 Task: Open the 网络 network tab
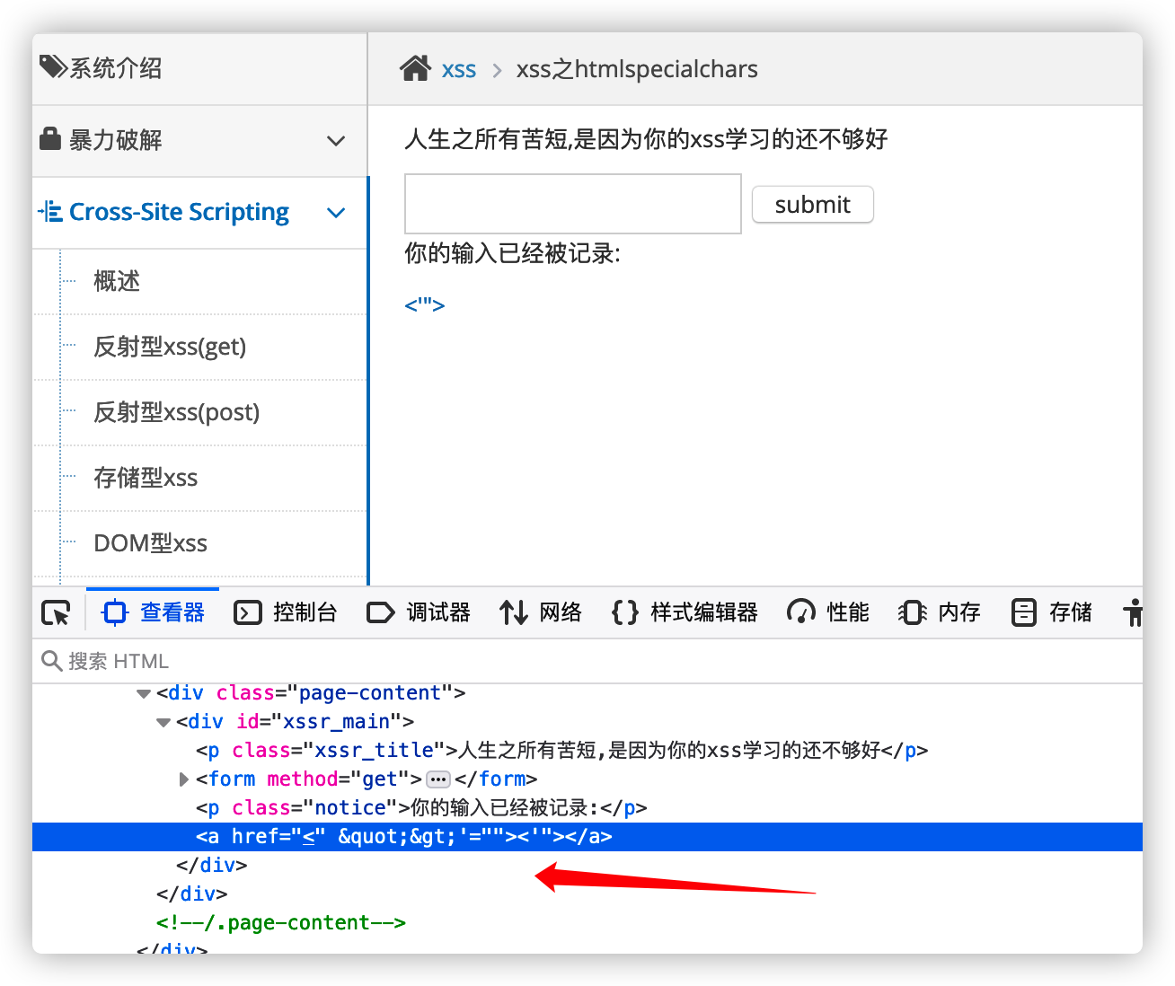point(541,612)
